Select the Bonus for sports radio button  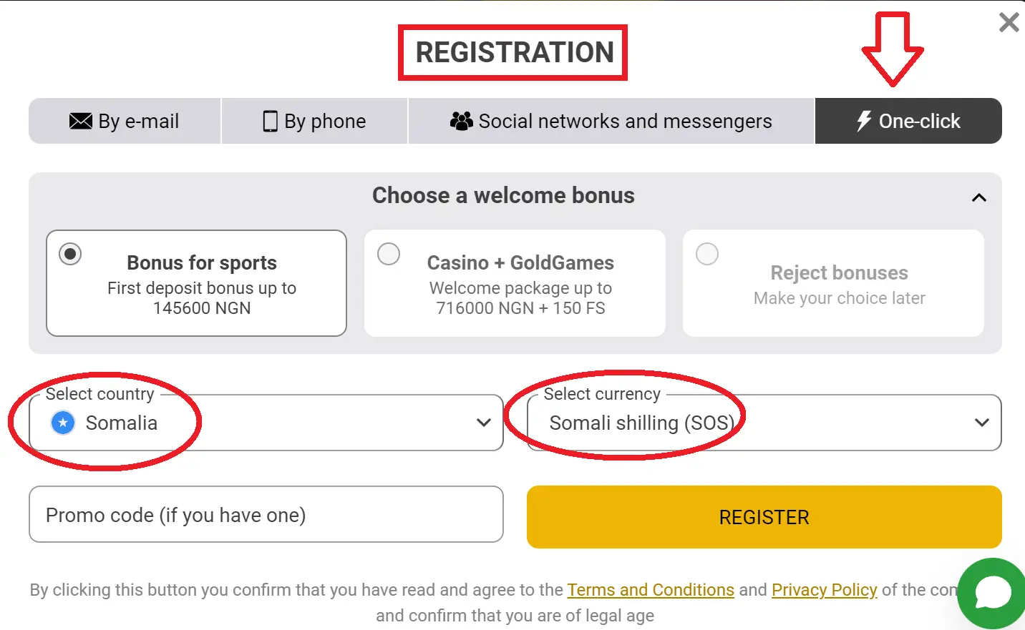click(x=70, y=254)
